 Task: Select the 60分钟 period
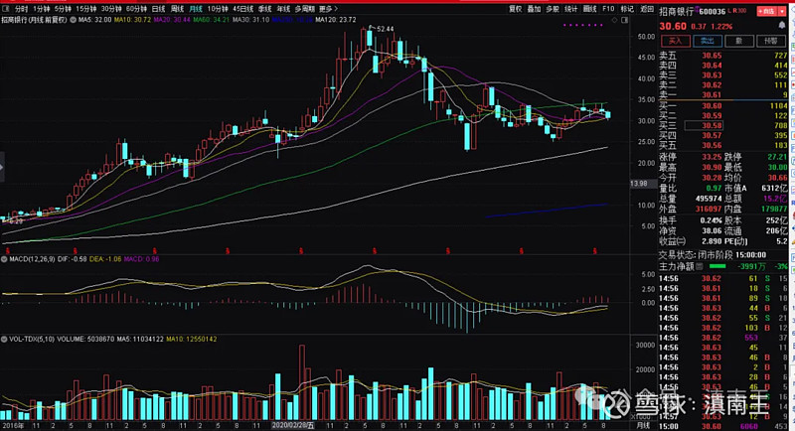tap(136, 9)
